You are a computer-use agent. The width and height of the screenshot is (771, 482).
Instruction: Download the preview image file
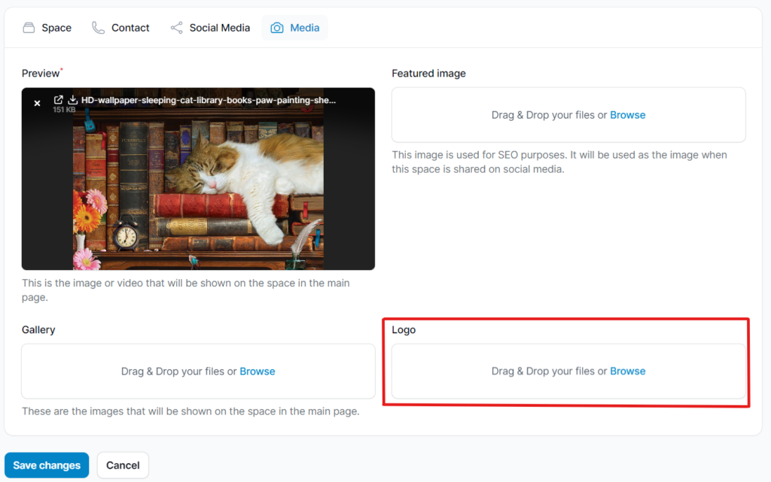pos(73,100)
